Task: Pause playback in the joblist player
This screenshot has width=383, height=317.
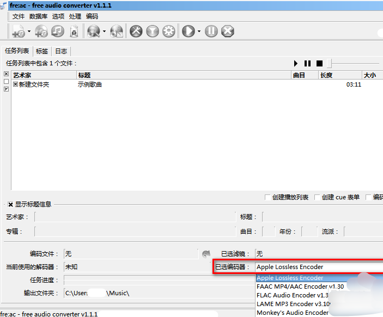Action: [x=307, y=64]
